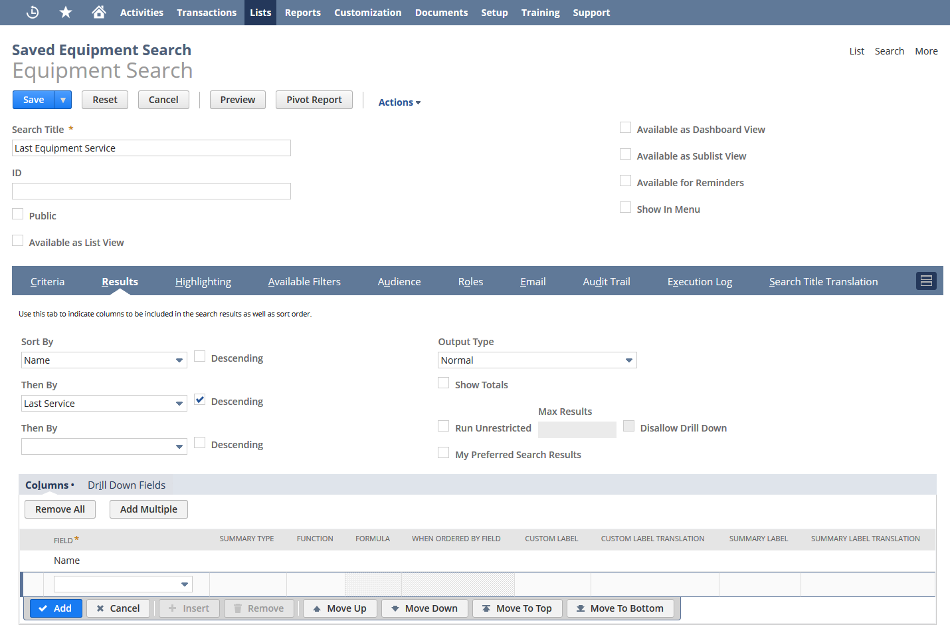Image resolution: width=950 pixels, height=627 pixels.
Task: Enable Run Unrestricted
Action: click(x=444, y=426)
